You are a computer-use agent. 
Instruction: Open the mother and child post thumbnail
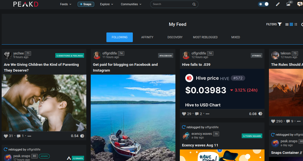point(44,103)
